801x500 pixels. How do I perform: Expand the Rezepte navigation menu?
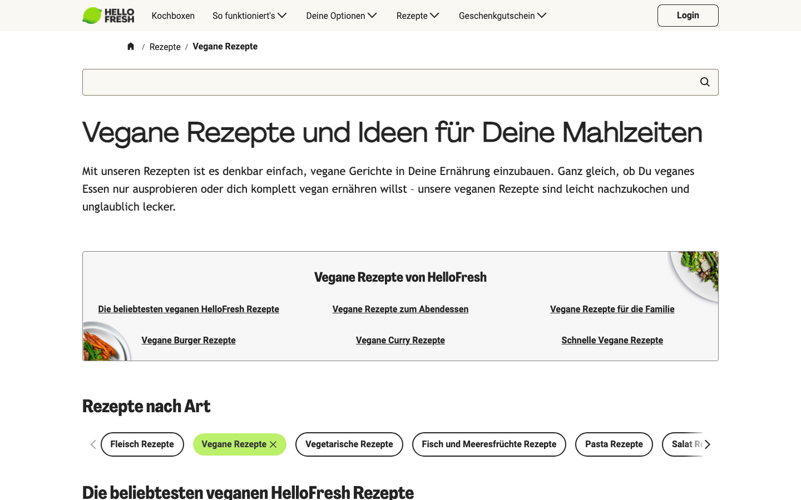pyautogui.click(x=418, y=16)
